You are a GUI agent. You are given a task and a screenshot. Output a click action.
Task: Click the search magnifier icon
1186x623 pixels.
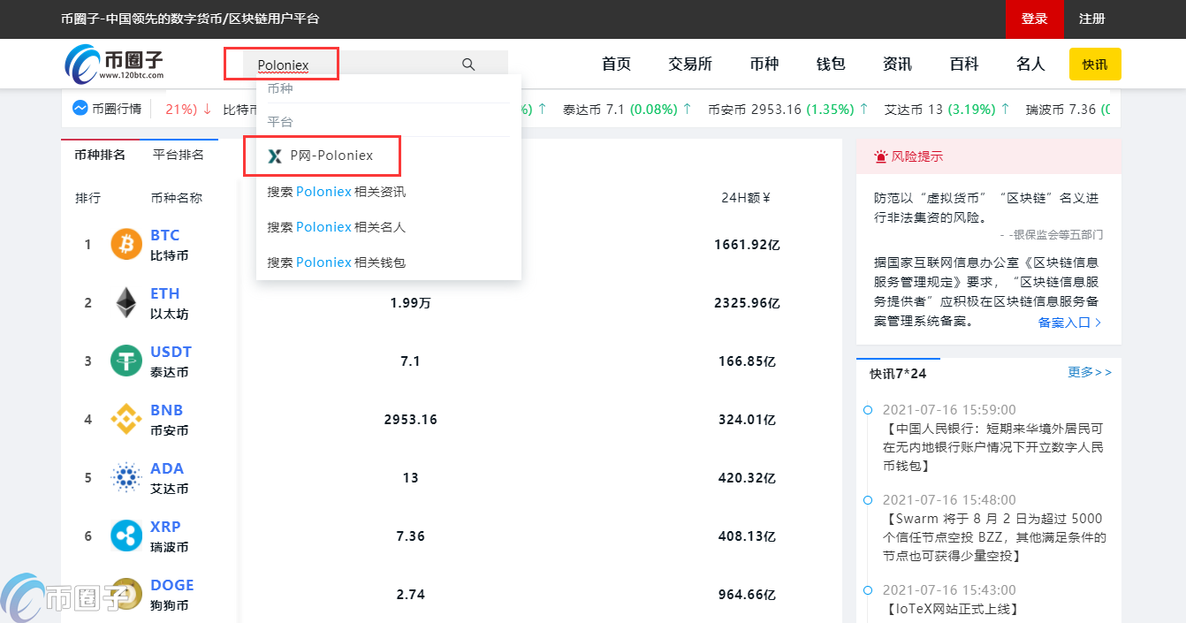coord(468,65)
